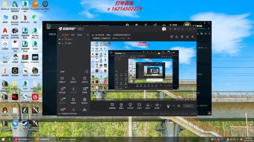Add a 多媒体 multimedia source
Viewport: 254px width, 142px height.
click(139, 106)
